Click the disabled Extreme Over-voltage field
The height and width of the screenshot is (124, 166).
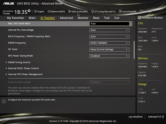[109, 82]
